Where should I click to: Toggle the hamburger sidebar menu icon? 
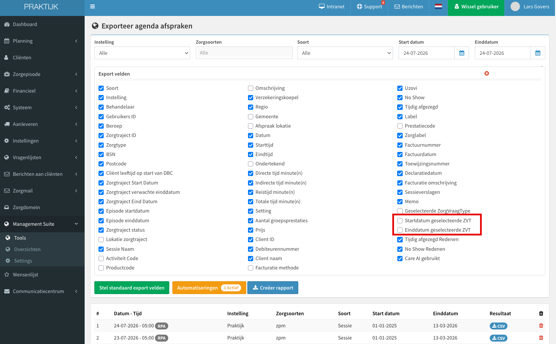93,7
